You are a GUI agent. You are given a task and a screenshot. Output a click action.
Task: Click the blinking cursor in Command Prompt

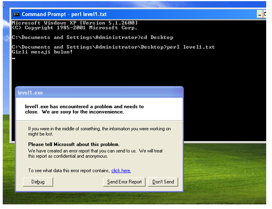tap(14, 58)
